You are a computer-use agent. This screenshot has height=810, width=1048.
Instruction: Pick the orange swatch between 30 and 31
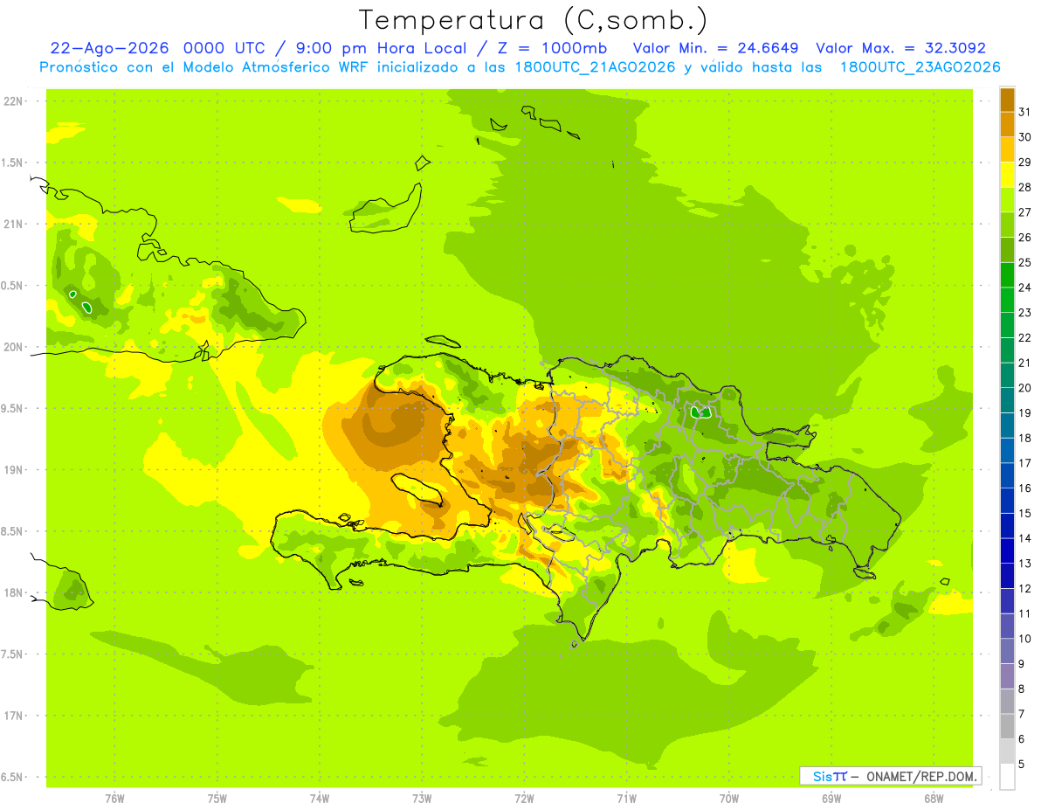point(1007,124)
